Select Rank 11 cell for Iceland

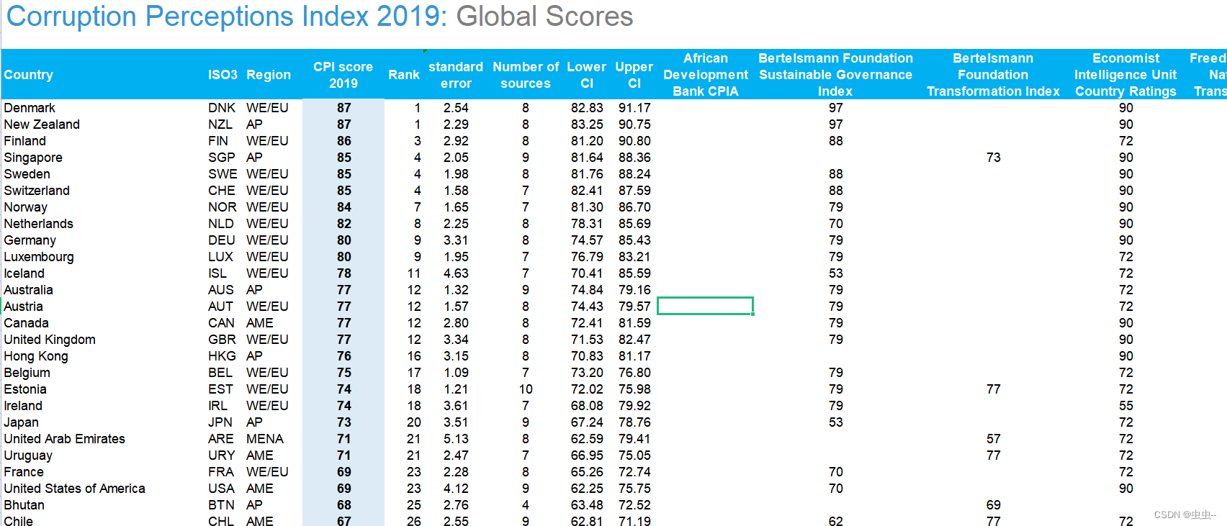[x=414, y=273]
